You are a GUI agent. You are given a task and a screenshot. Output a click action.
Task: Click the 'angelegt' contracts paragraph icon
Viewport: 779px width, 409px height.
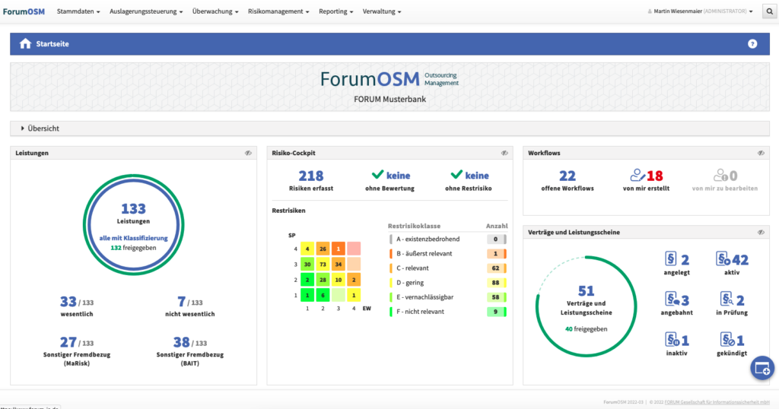672,260
